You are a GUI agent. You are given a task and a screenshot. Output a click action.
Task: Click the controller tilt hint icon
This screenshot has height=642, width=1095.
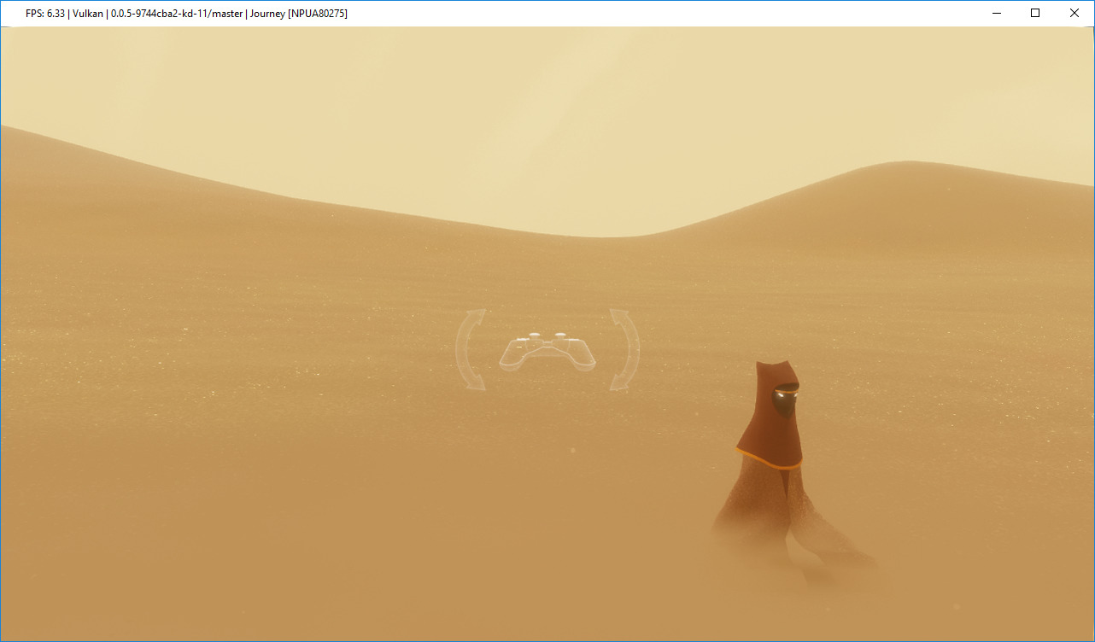click(x=547, y=351)
